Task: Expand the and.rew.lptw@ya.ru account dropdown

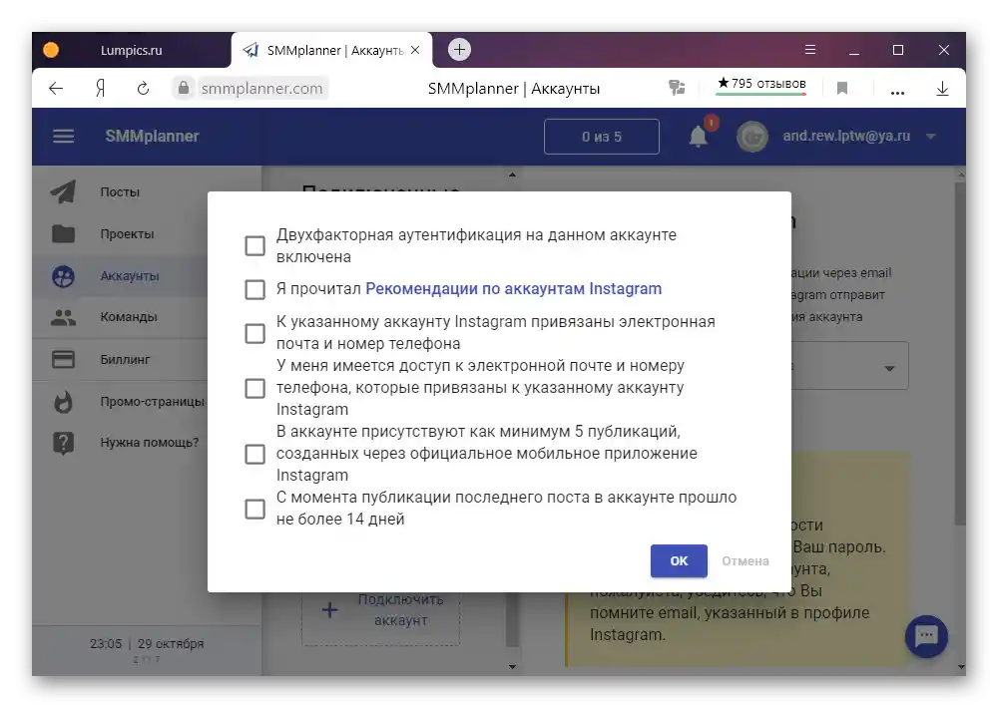Action: pyautogui.click(x=930, y=137)
